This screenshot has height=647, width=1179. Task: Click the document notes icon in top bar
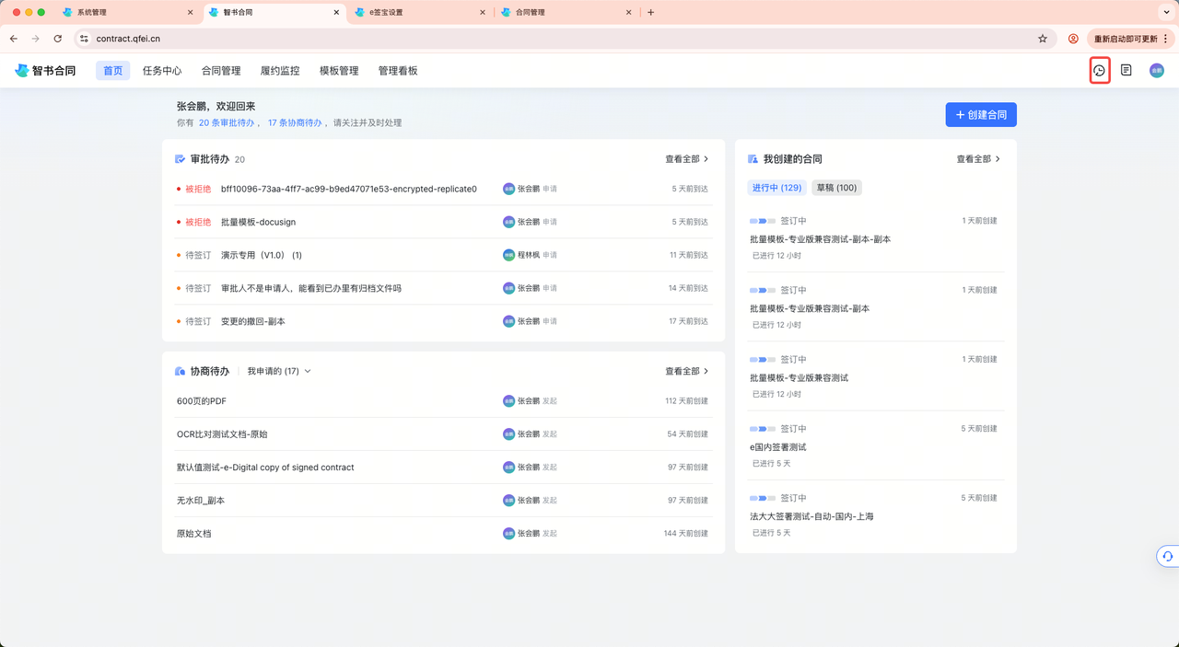click(1126, 71)
